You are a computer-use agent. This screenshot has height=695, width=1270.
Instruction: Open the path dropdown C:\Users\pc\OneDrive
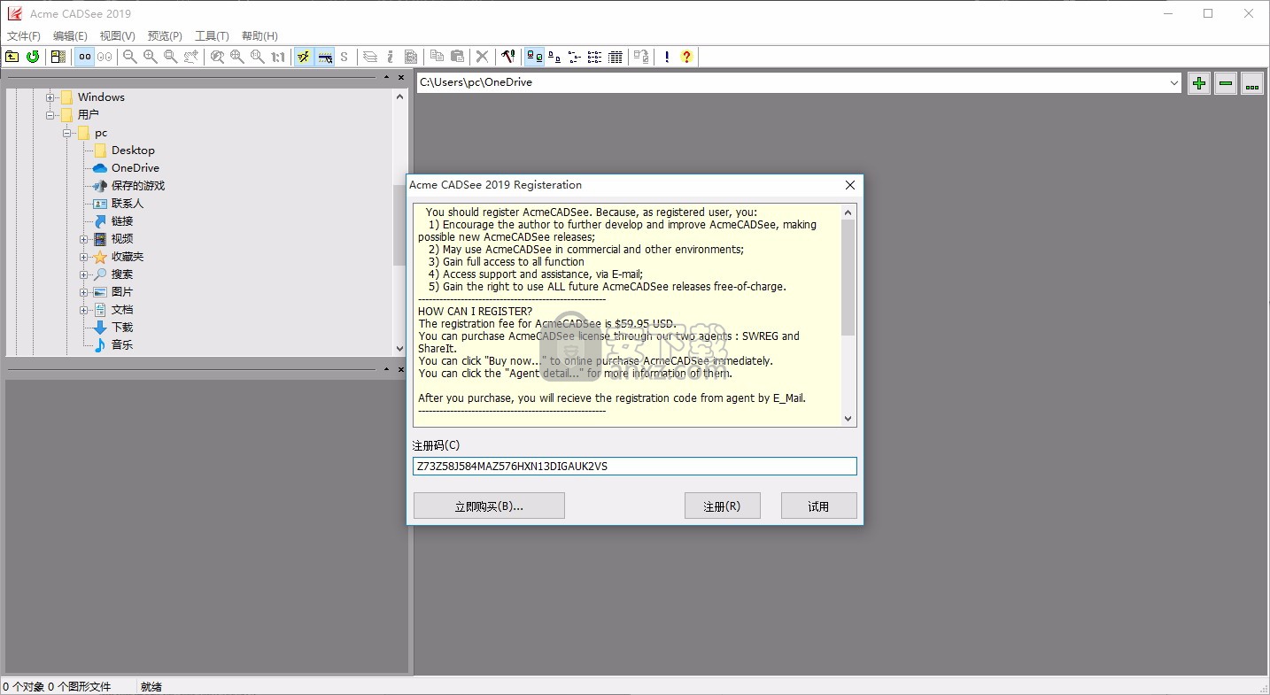(x=1174, y=83)
